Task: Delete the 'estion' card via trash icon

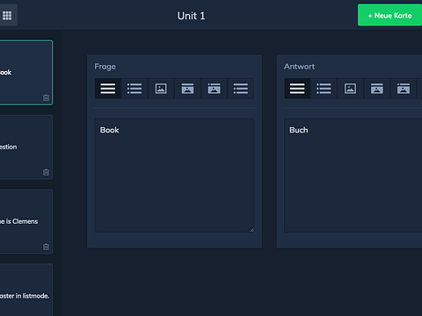Action: click(x=46, y=172)
